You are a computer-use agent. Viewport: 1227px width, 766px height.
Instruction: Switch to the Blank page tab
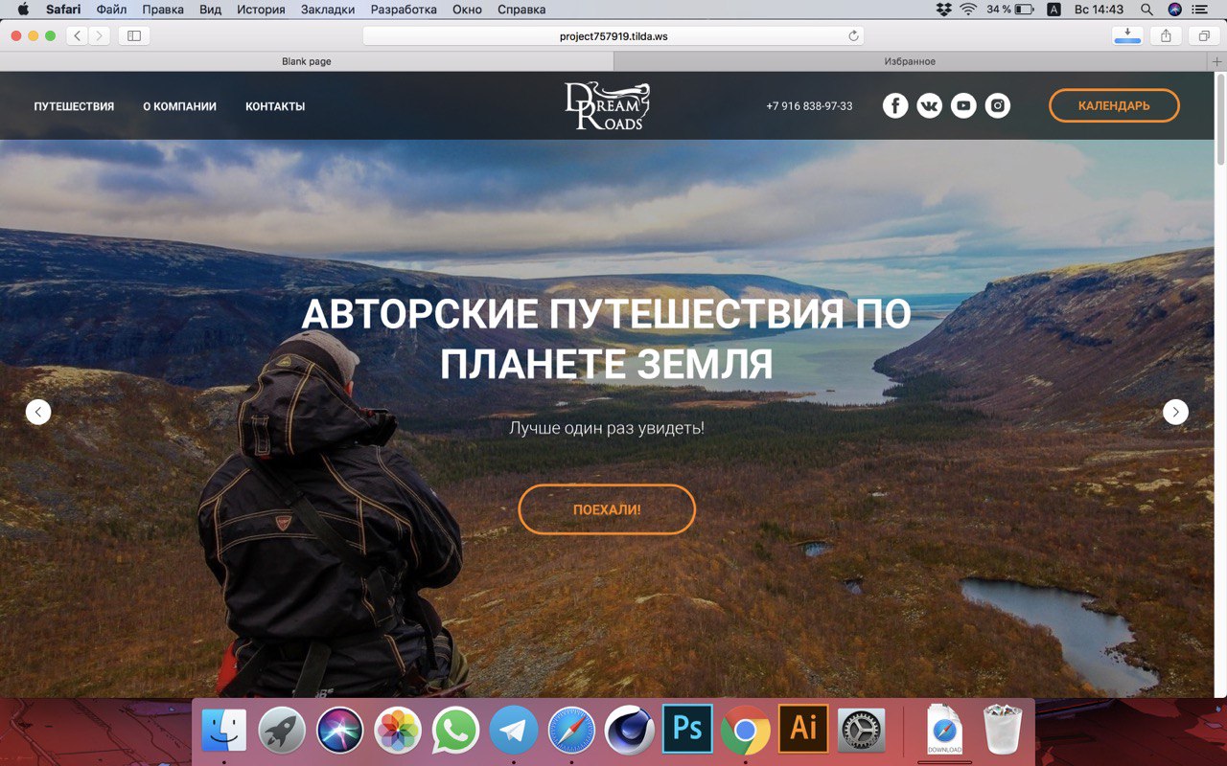point(307,61)
